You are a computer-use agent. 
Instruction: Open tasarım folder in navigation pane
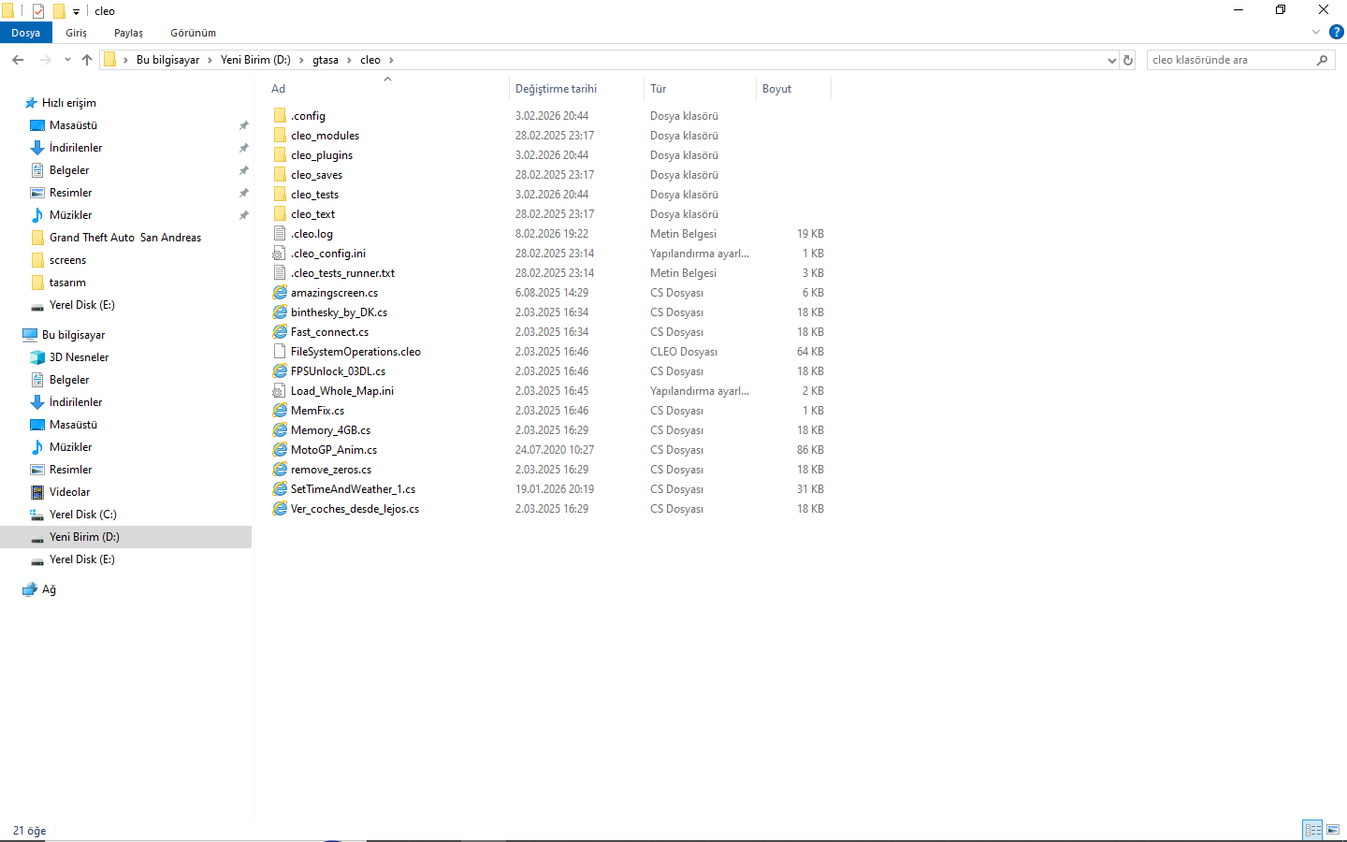67,283
